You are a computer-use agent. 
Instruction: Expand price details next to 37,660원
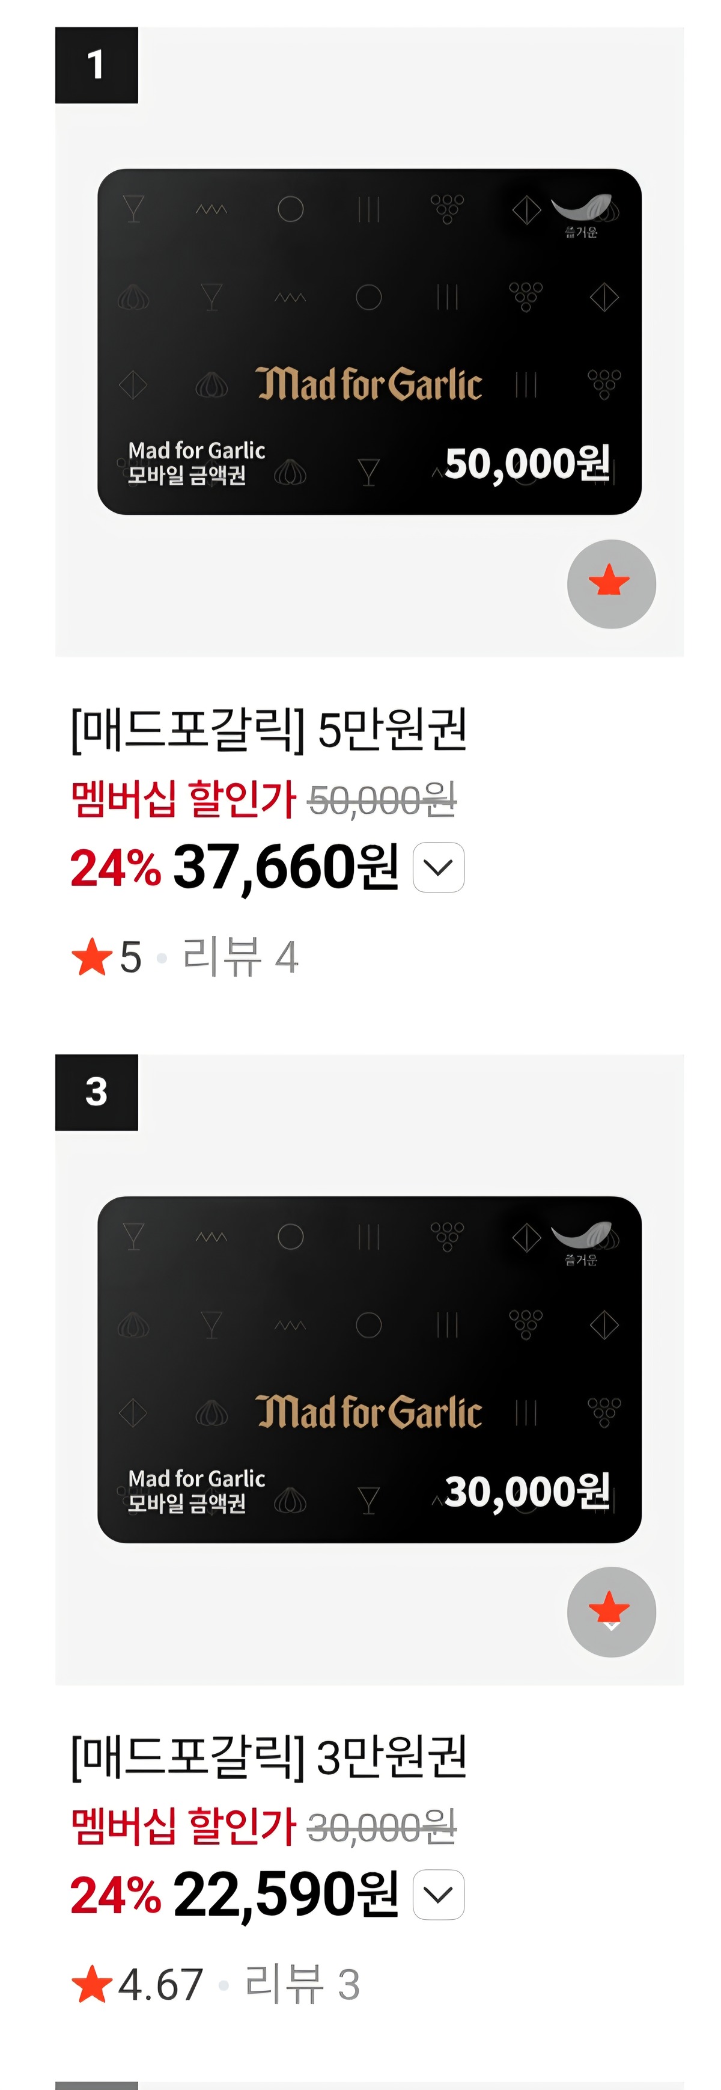click(x=438, y=867)
